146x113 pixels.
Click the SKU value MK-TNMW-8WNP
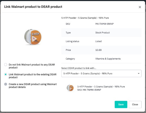tap(104, 24)
